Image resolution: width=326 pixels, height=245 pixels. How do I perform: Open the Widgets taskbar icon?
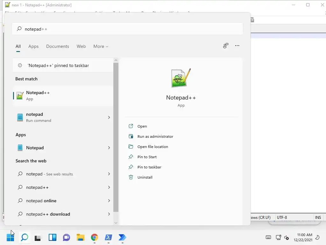tap(53, 237)
